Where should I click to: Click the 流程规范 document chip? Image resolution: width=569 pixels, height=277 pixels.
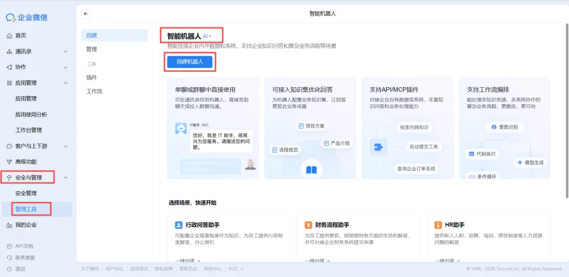285,150
